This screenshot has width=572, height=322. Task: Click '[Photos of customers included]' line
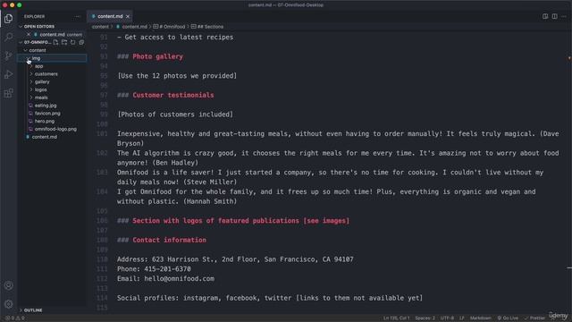(x=175, y=114)
